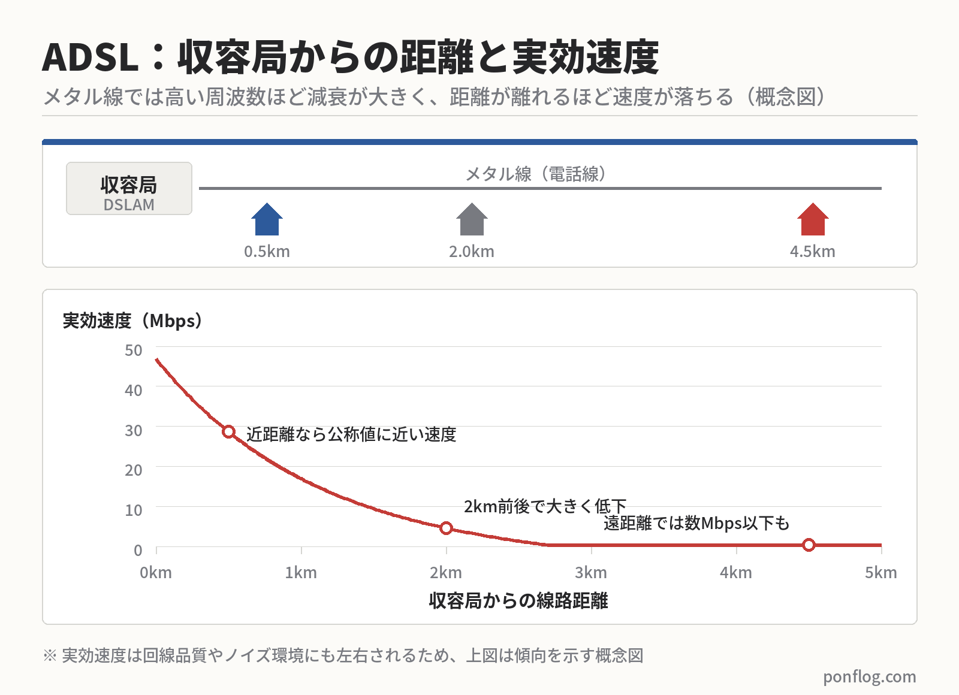Click the y-axis value 30
The image size is (959, 695).
133,431
